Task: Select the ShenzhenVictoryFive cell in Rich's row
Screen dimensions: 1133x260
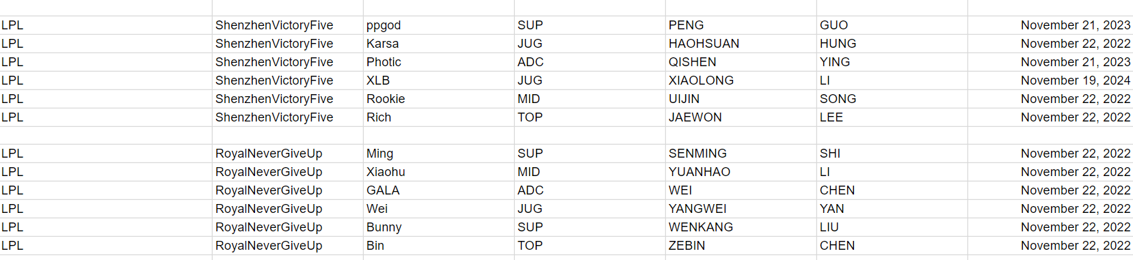Action: point(287,117)
